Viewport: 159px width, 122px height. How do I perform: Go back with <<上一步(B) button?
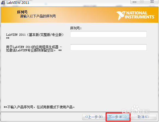click(x=94, y=117)
